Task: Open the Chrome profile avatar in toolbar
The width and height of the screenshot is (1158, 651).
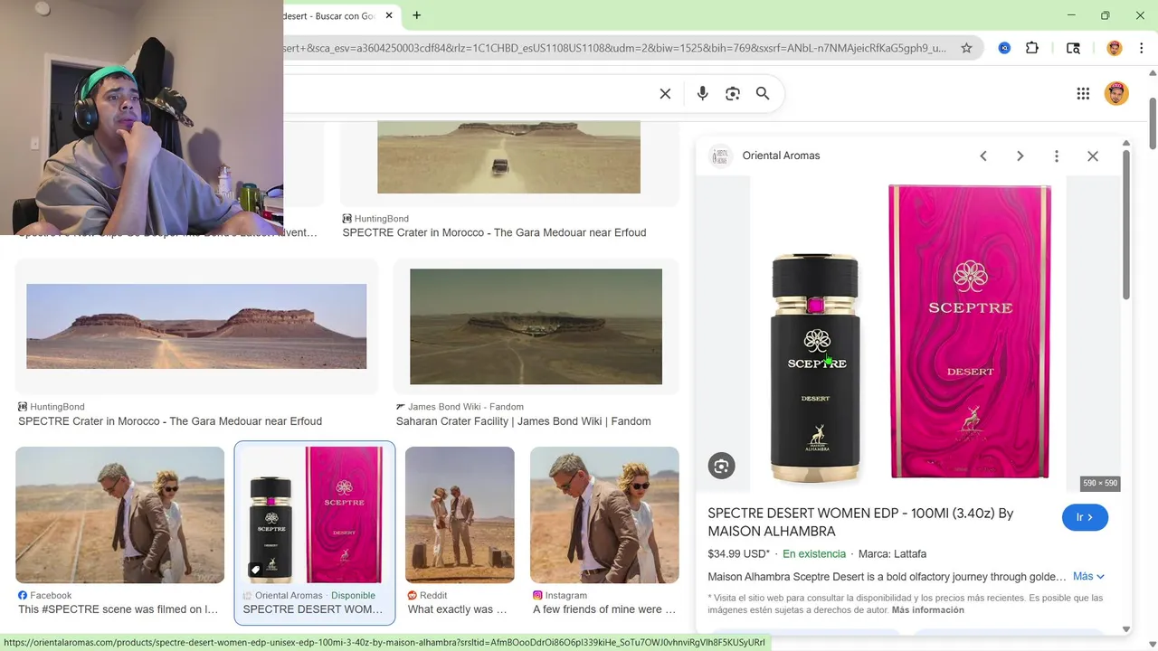Action: 1115,48
